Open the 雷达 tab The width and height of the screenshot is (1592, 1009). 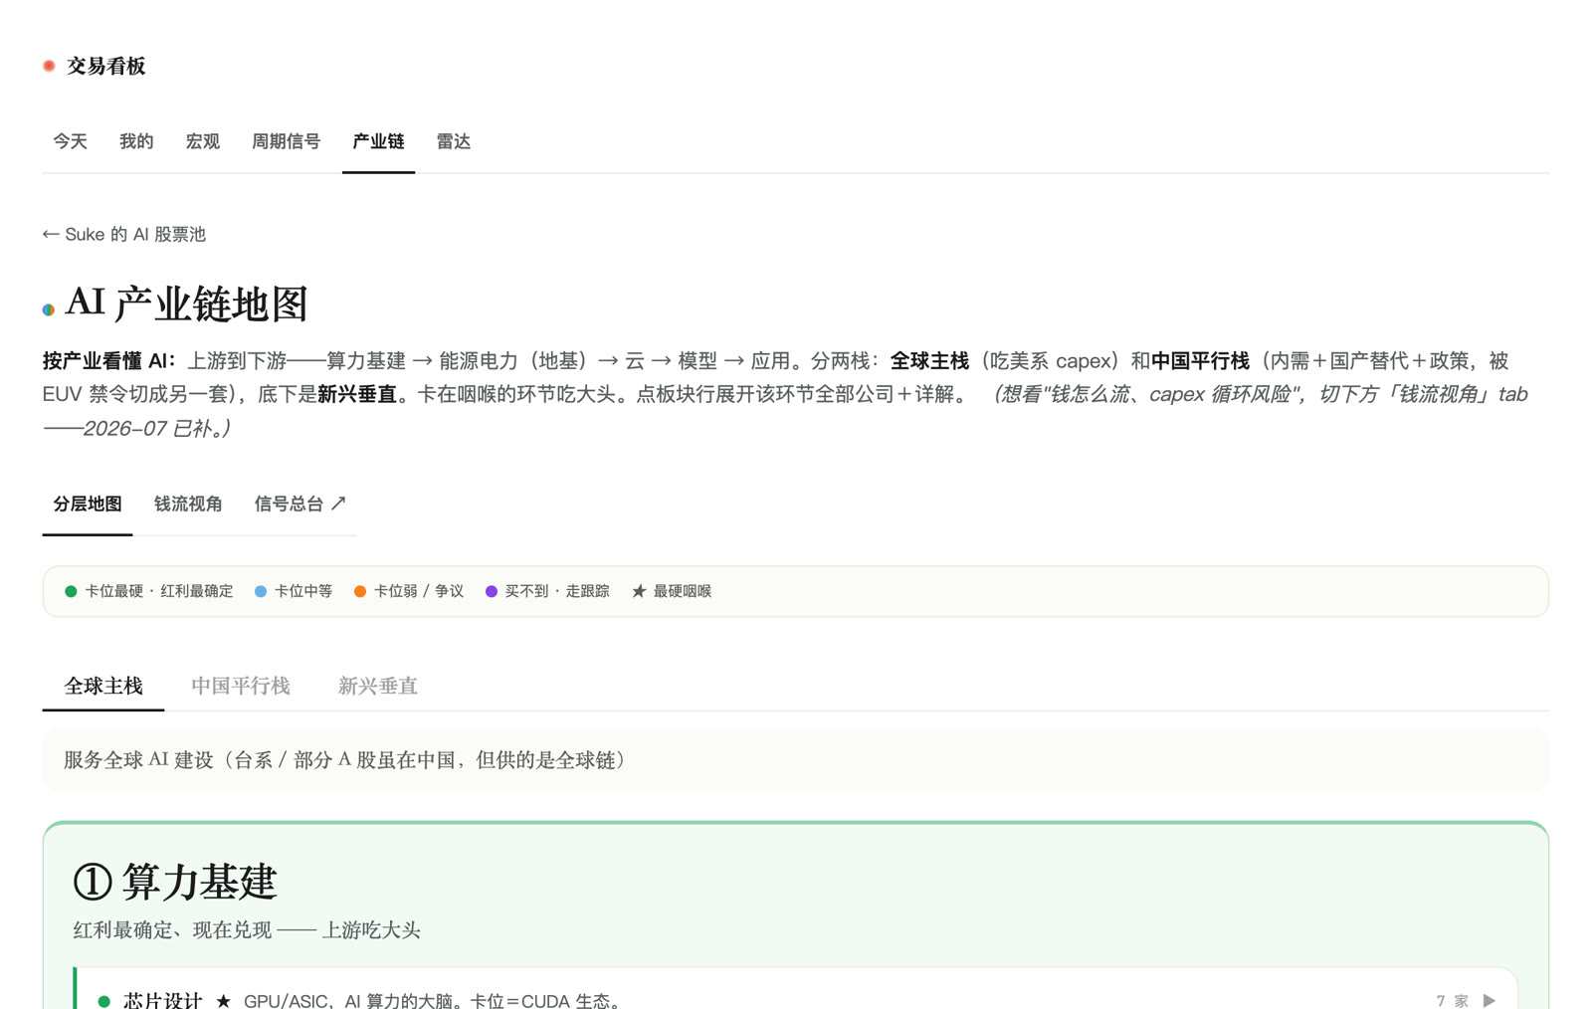click(454, 141)
